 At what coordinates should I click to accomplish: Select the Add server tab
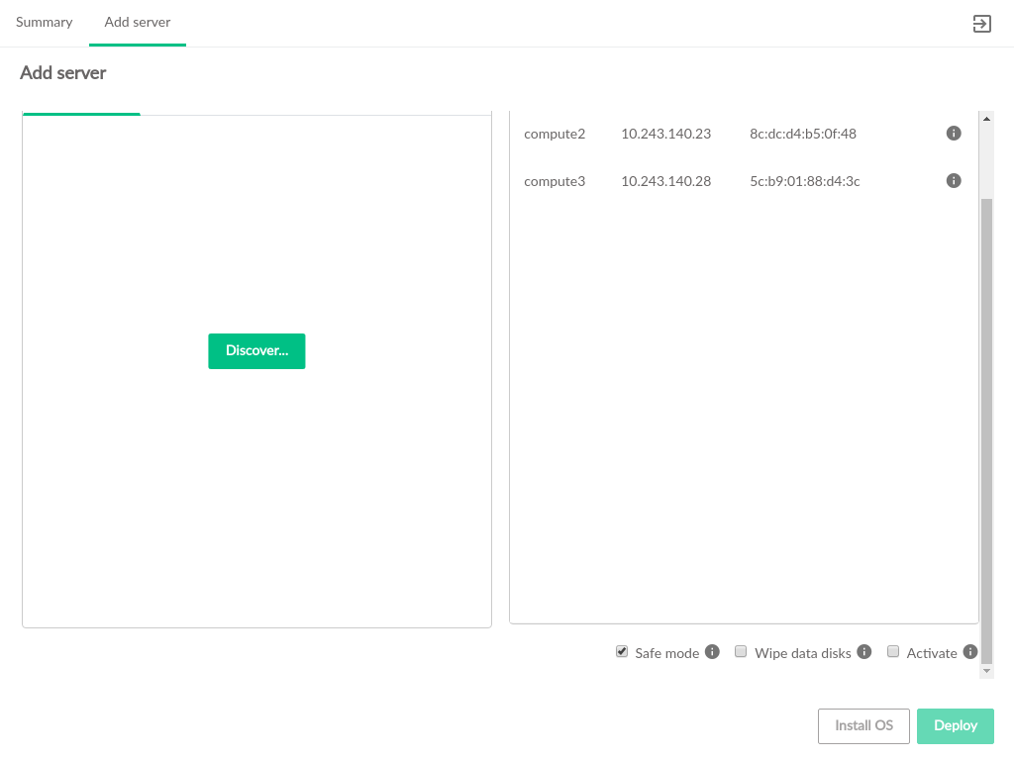click(138, 23)
